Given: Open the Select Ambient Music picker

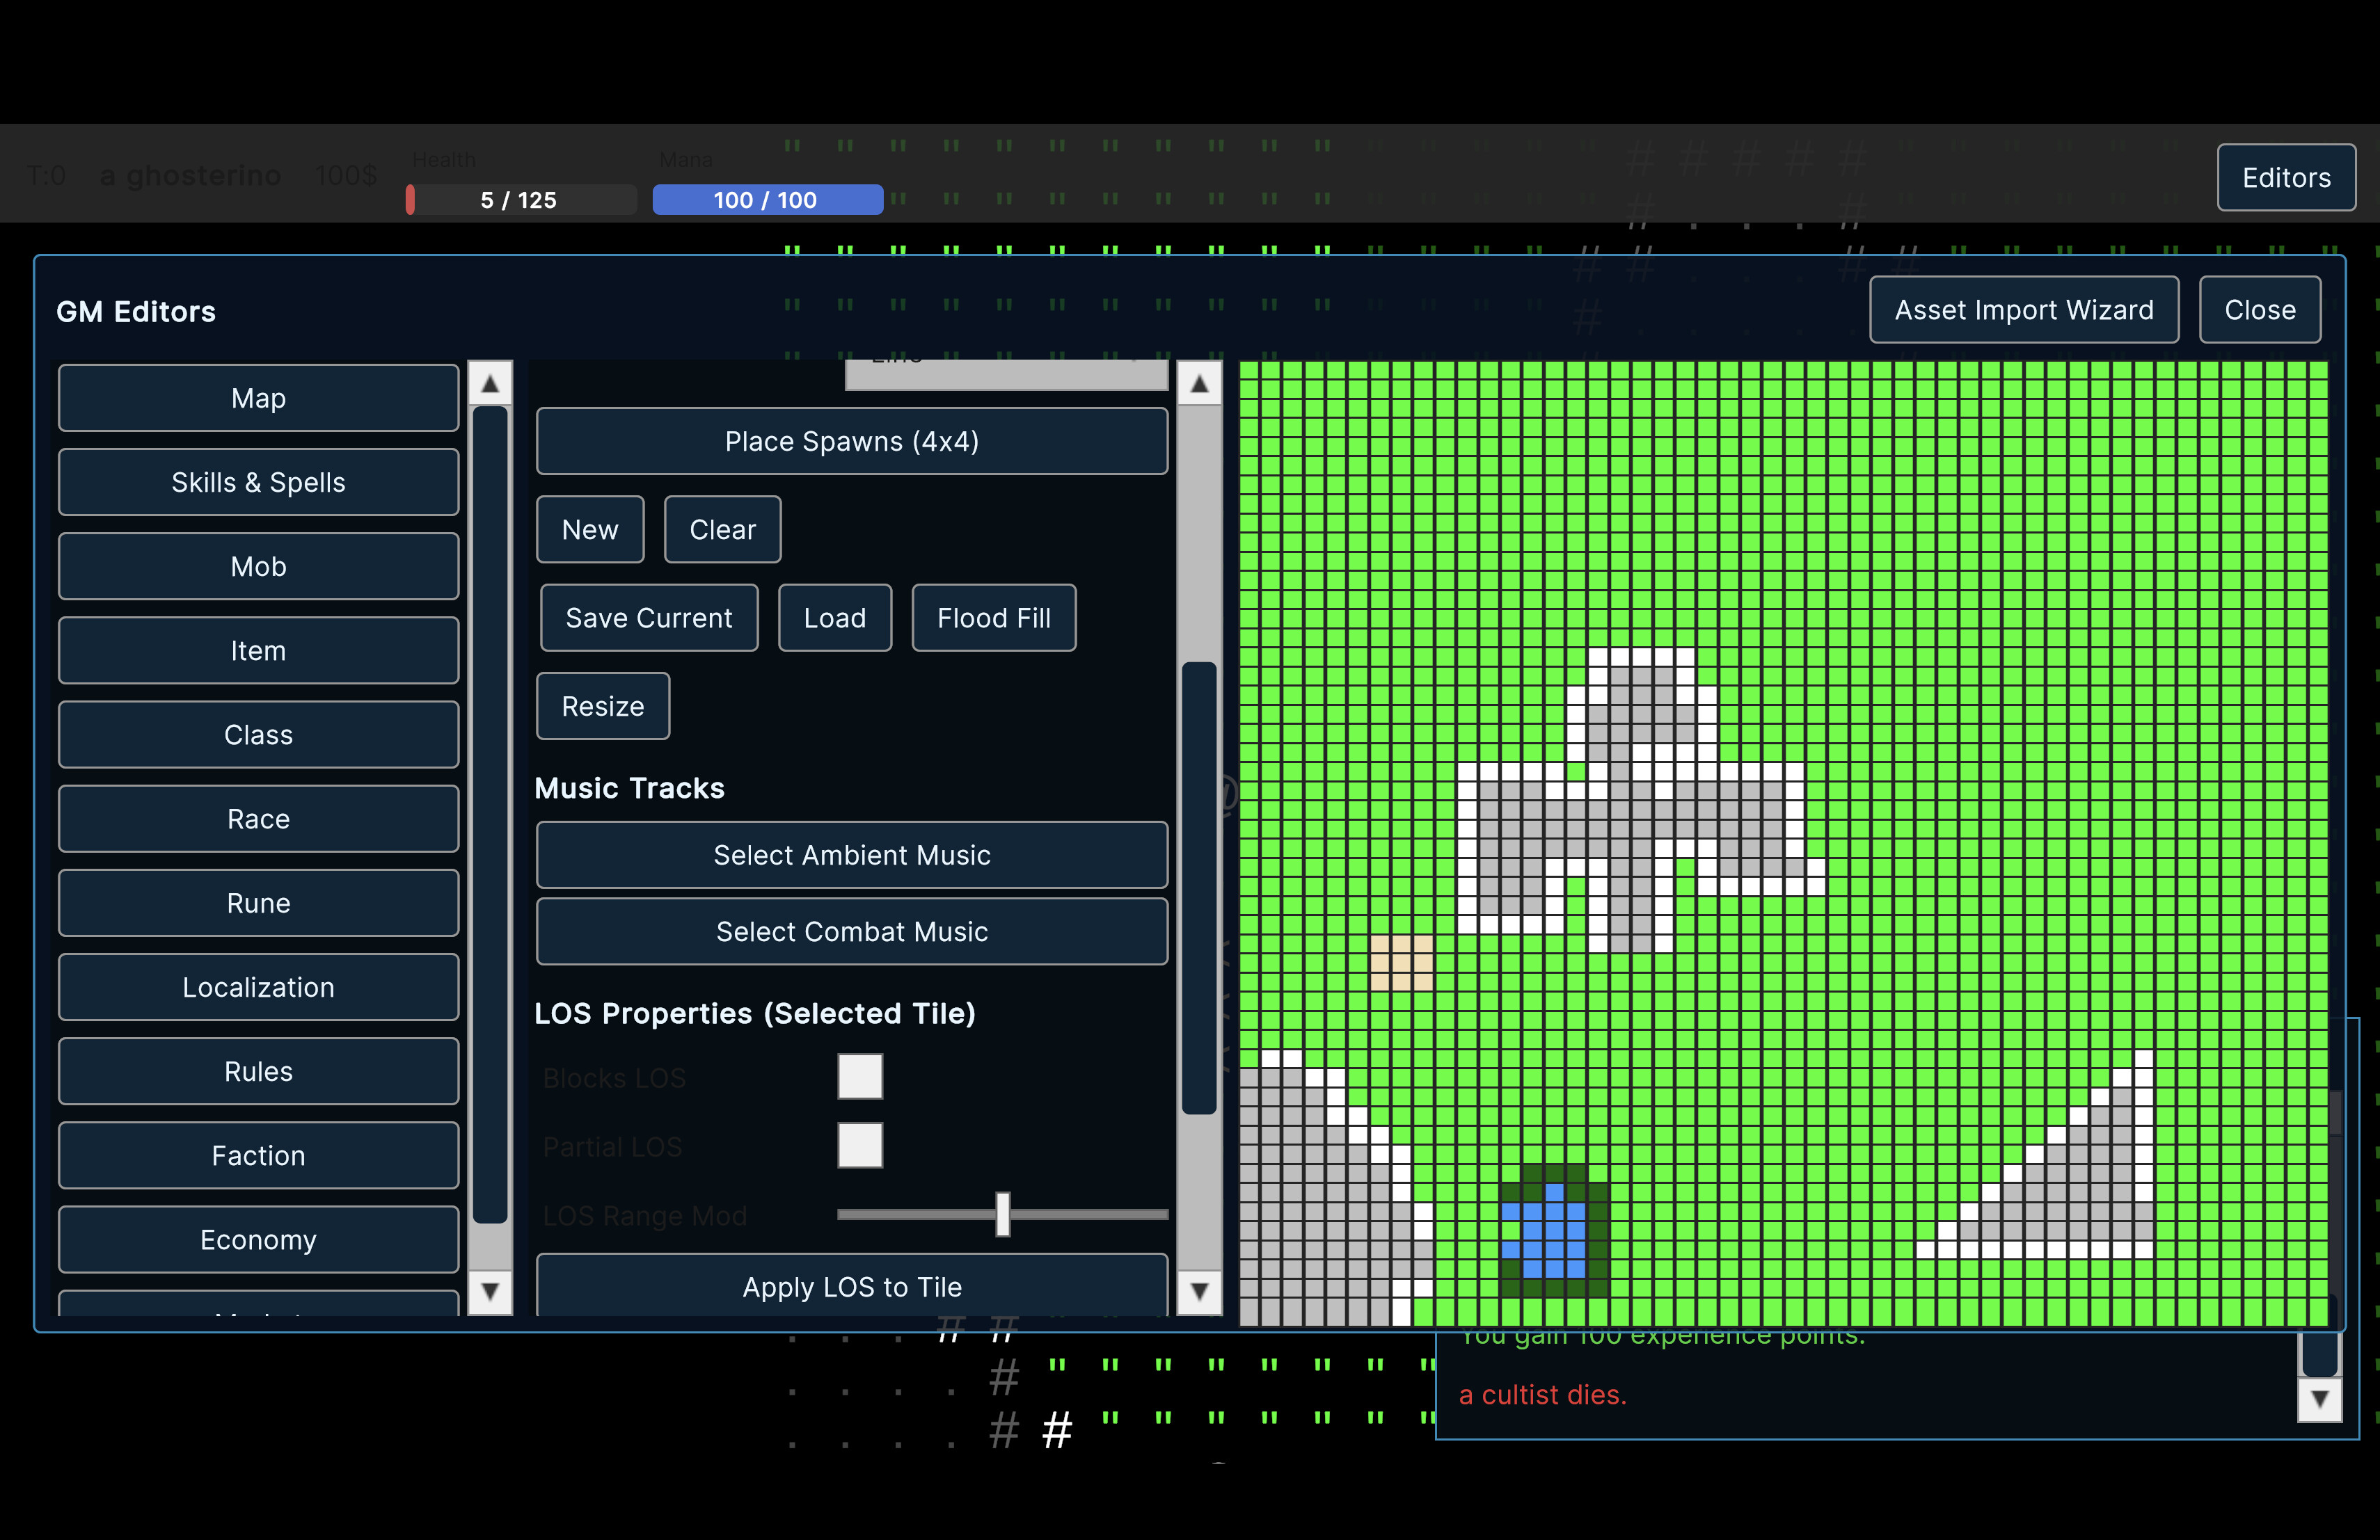Looking at the screenshot, I should (851, 856).
